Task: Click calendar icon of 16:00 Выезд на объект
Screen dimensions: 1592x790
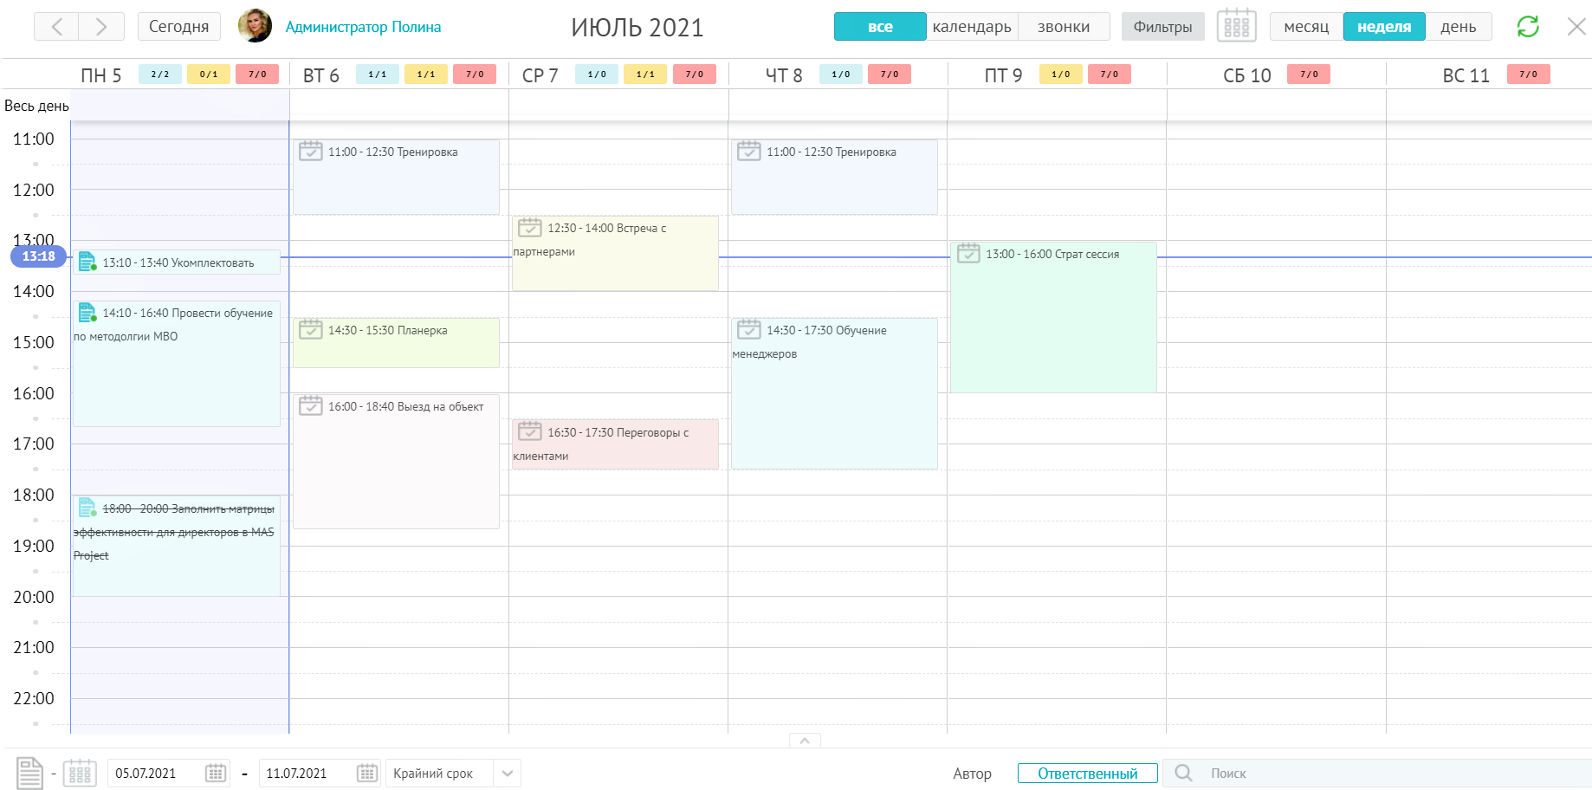Action: coord(311,405)
